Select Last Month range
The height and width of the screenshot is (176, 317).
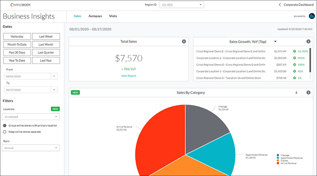(x=46, y=44)
